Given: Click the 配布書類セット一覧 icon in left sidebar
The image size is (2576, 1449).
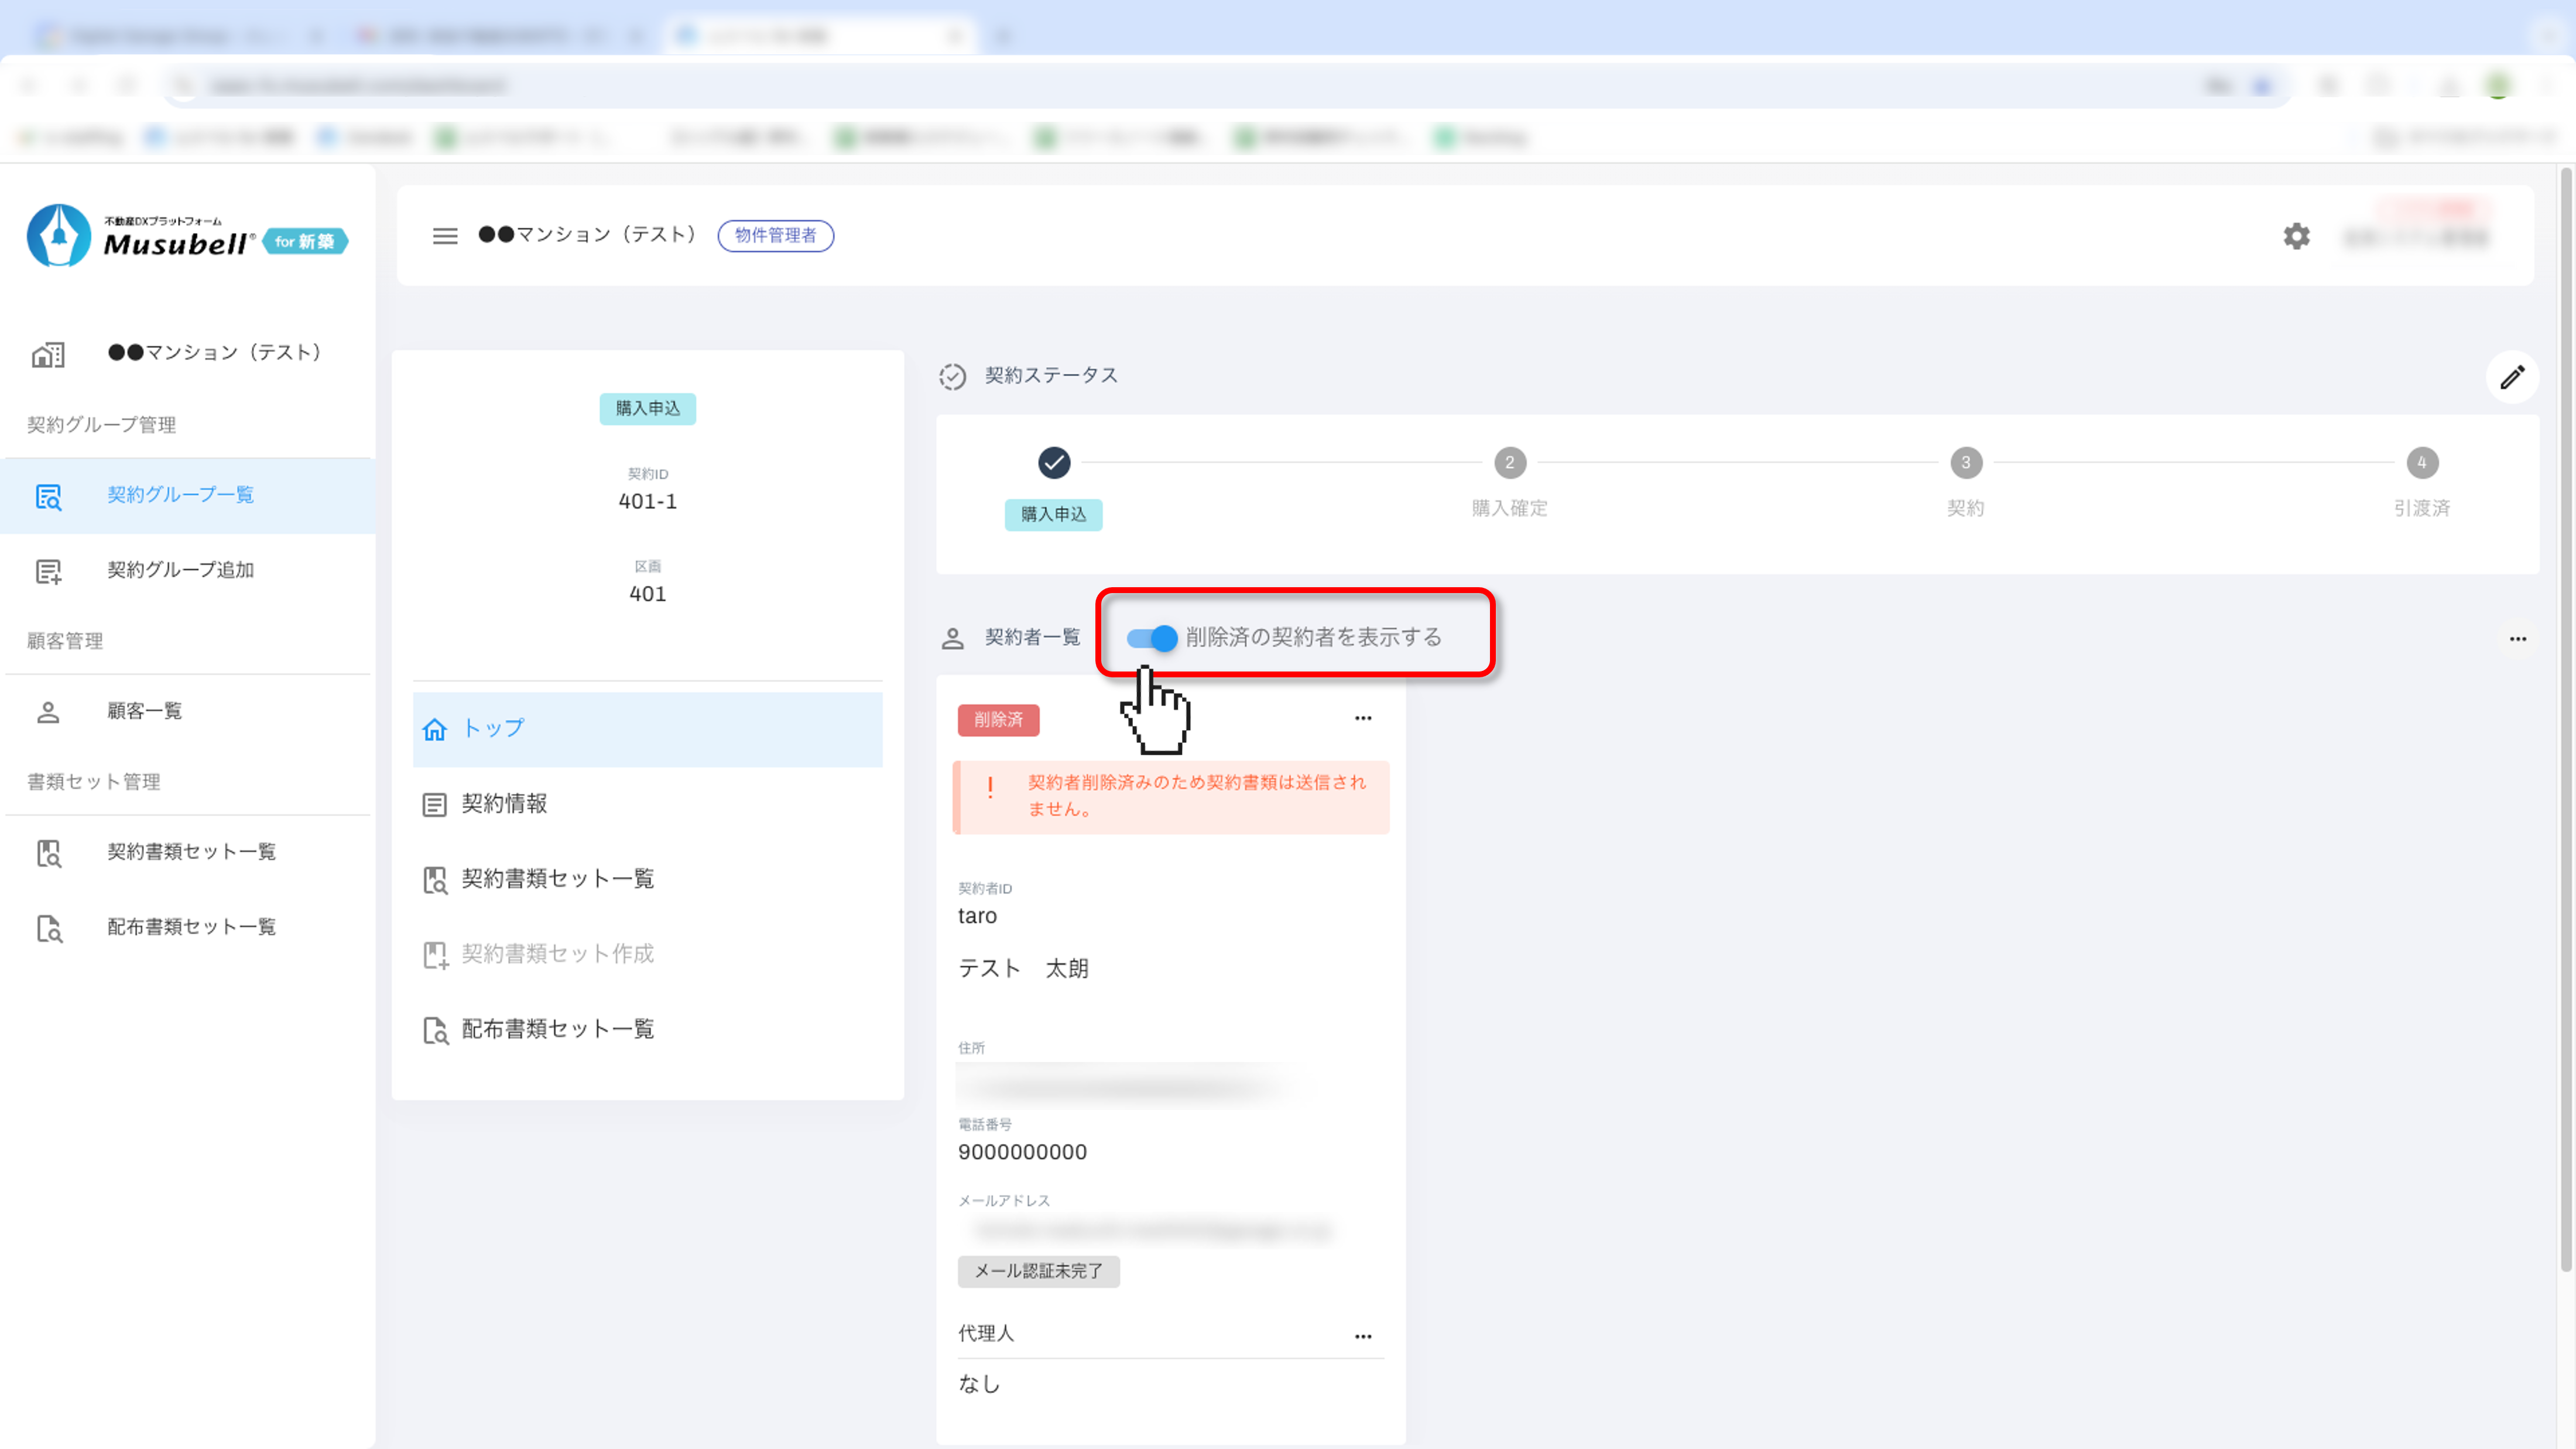Looking at the screenshot, I should tap(48, 928).
